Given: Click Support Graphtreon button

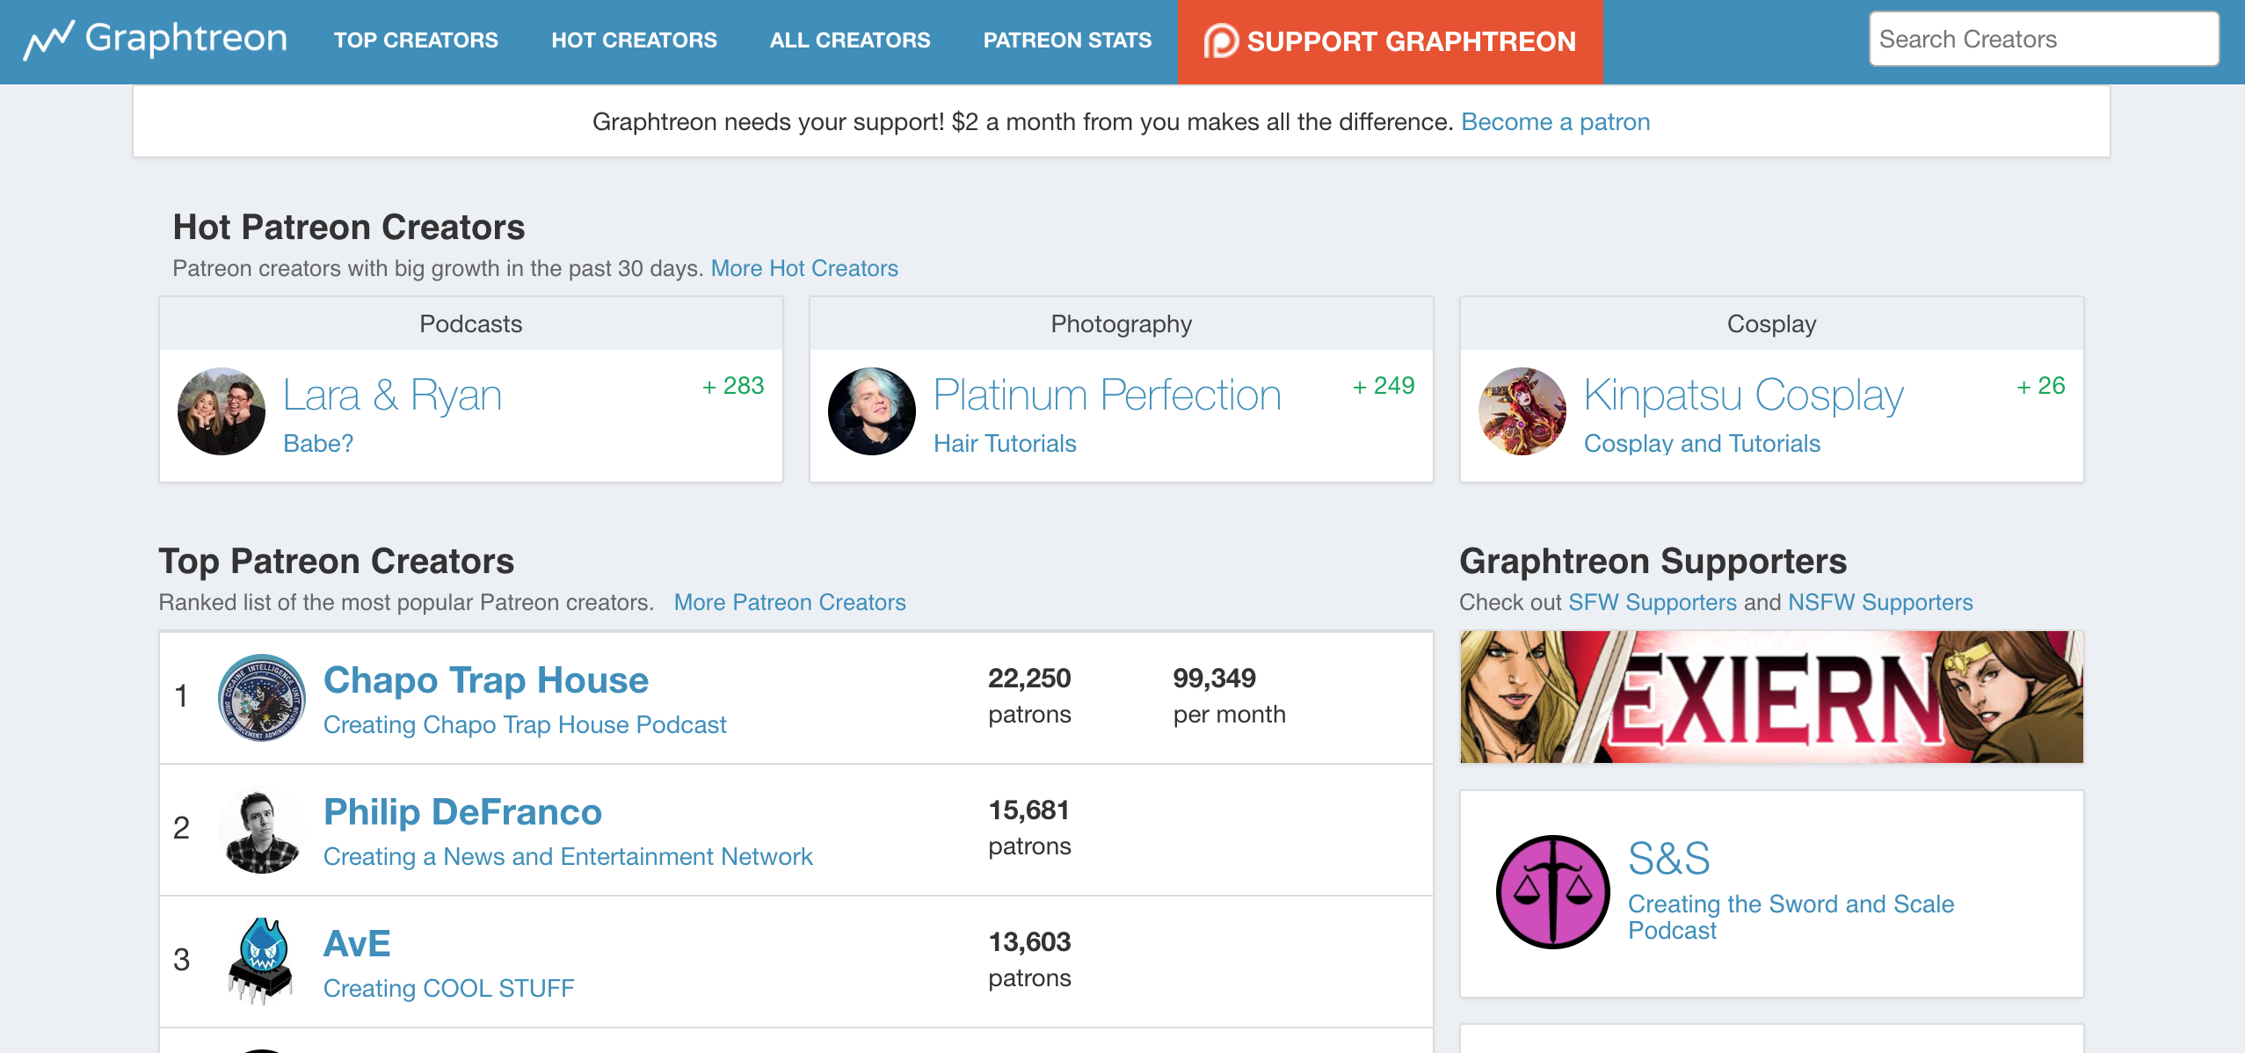Looking at the screenshot, I should pos(1391,42).
